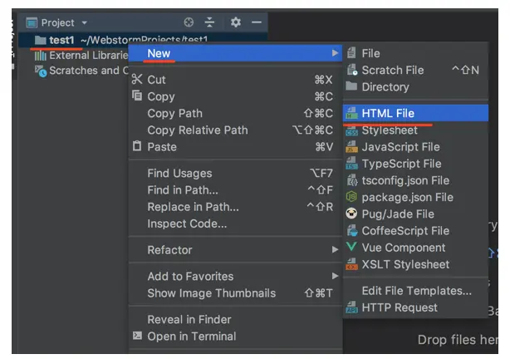Viewport: 510px width, 359px height.
Task: Select Find in Path… item
Action: [x=235, y=190]
